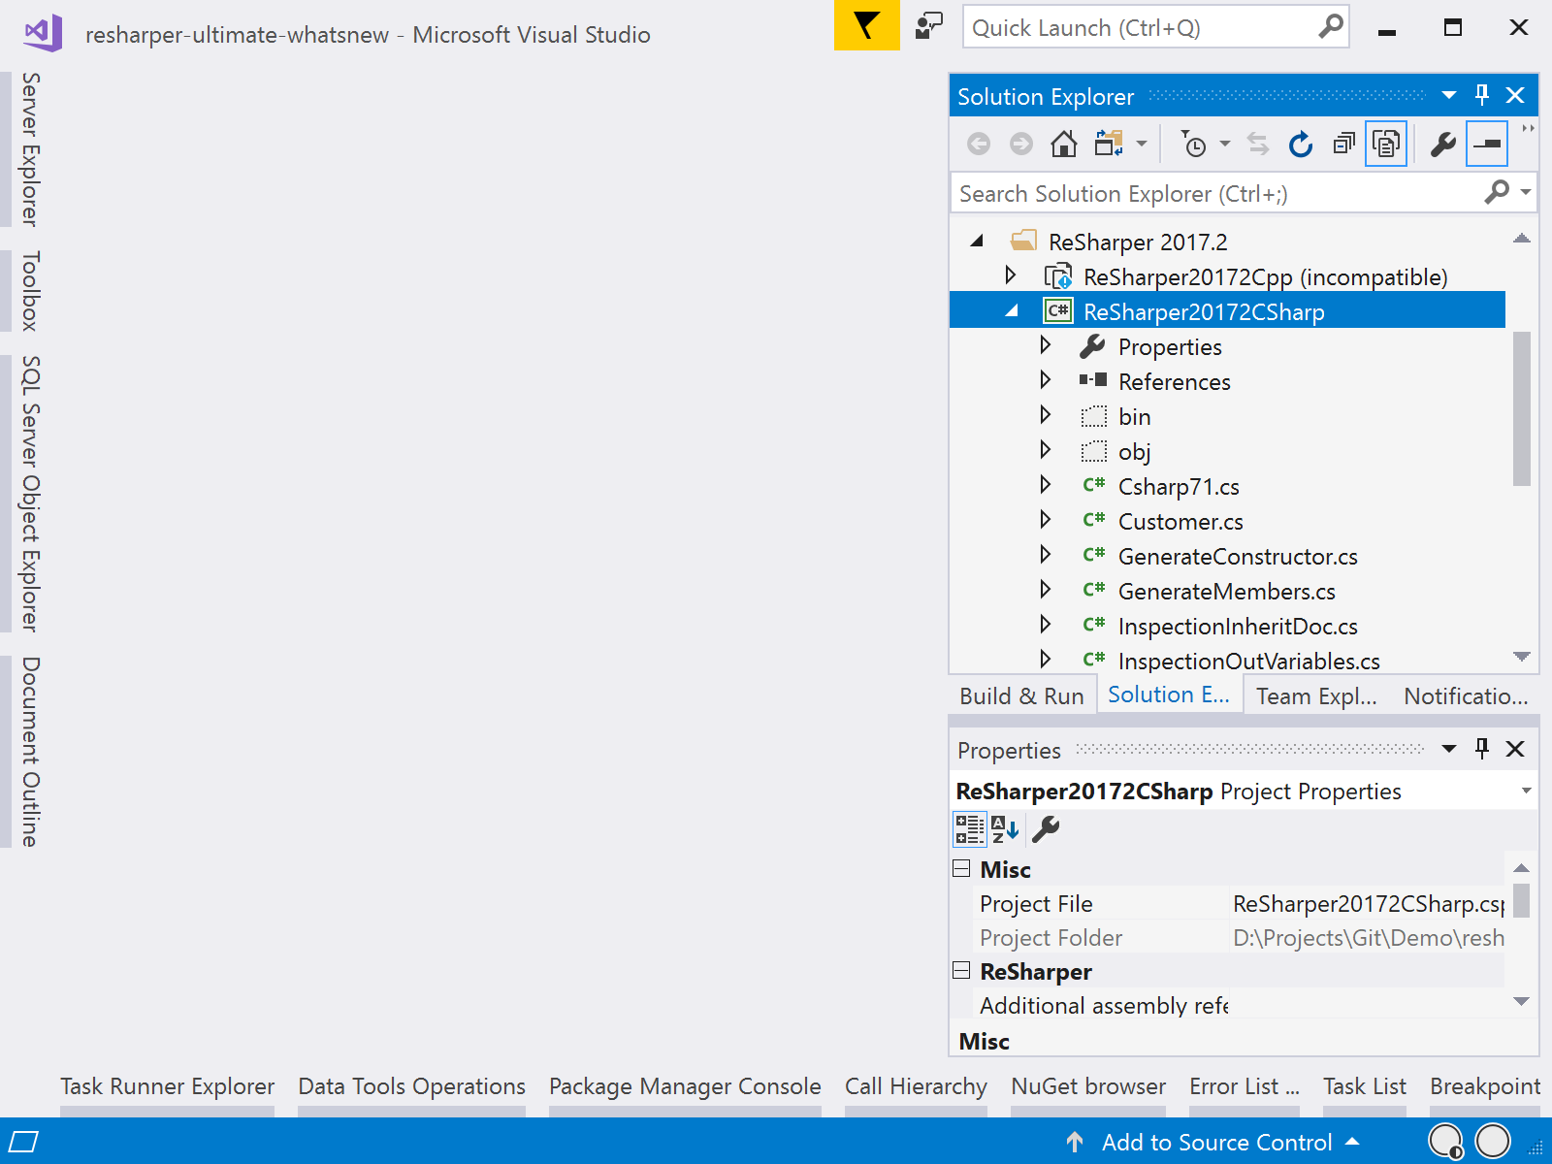Select the obj folder
Screen dimensions: 1552x1164
coord(1134,451)
